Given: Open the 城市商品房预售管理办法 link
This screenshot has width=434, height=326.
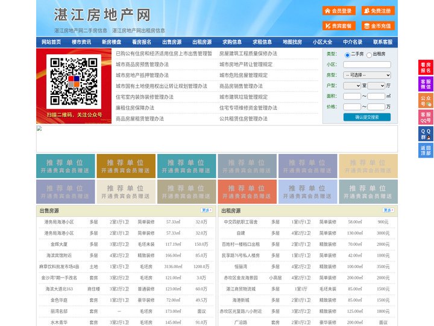Looking at the screenshot, I should [x=142, y=65].
